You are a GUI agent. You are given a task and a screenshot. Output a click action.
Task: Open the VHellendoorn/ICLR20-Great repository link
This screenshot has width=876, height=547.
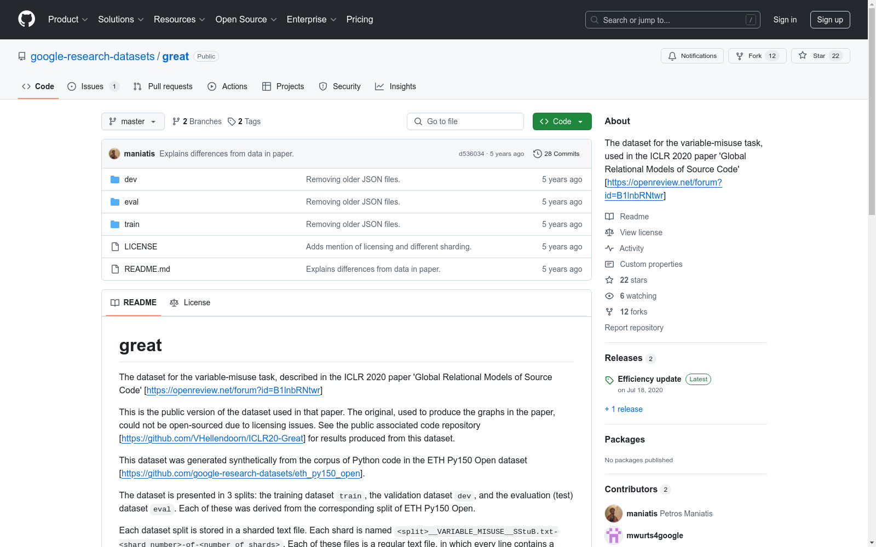(212, 438)
